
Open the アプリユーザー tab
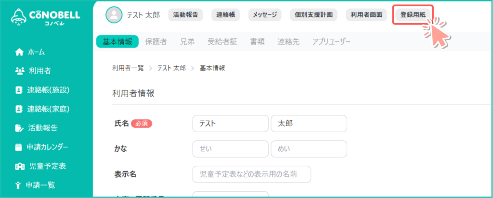pos(331,42)
